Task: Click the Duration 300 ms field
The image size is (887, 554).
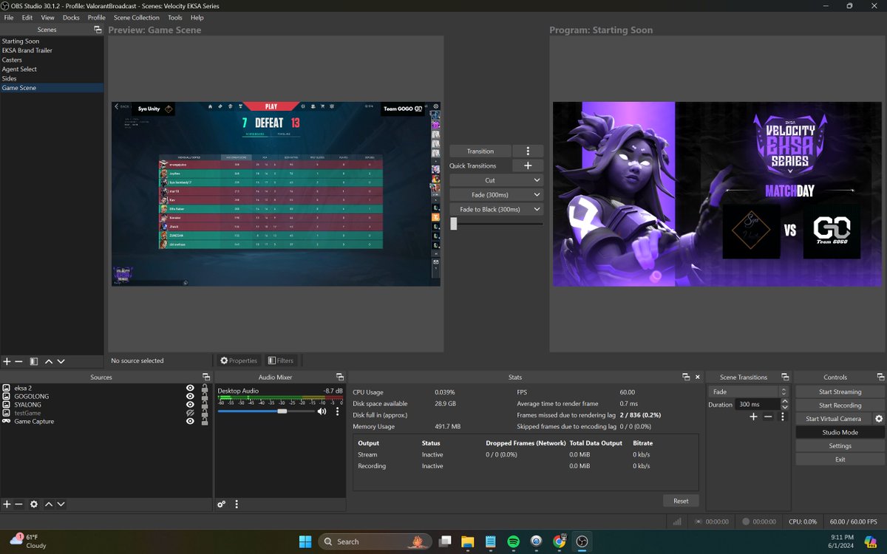Action: coord(758,404)
